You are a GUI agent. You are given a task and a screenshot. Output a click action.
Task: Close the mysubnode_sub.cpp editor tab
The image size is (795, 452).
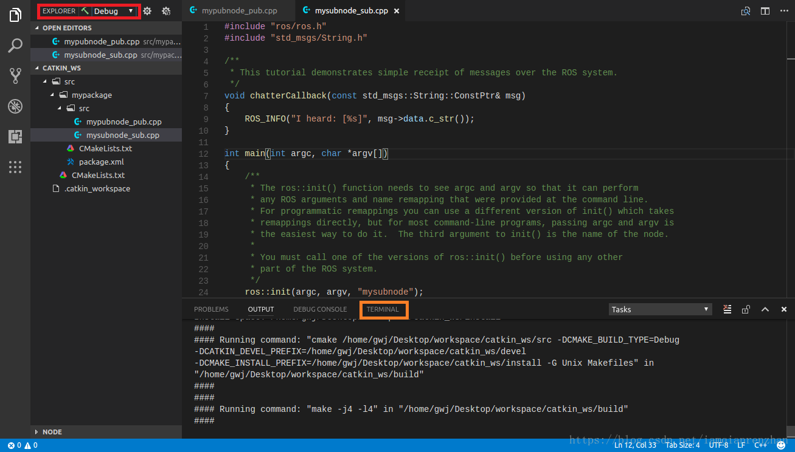(x=397, y=11)
